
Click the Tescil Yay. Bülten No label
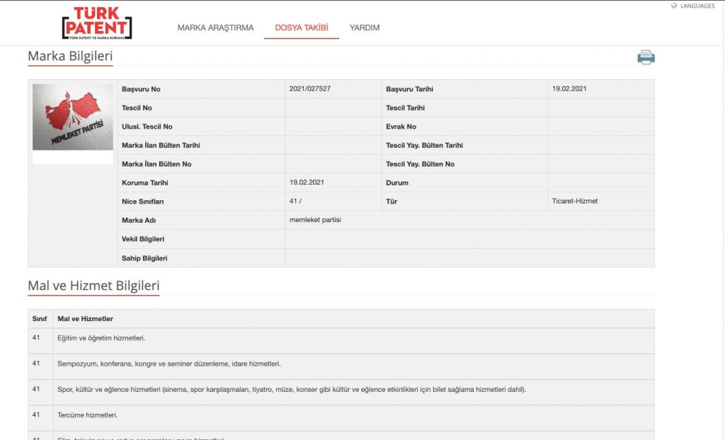point(420,164)
